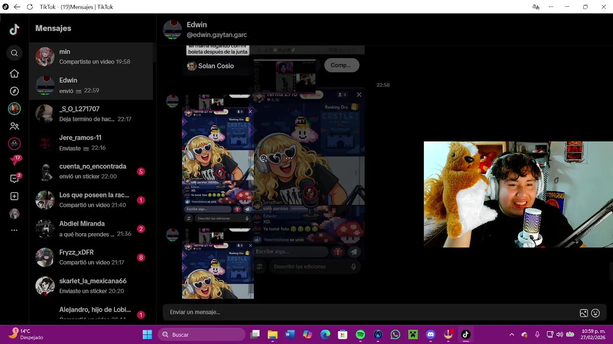The width and height of the screenshot is (613, 344).
Task: Open Discord from taskbar
Action: tap(431, 334)
